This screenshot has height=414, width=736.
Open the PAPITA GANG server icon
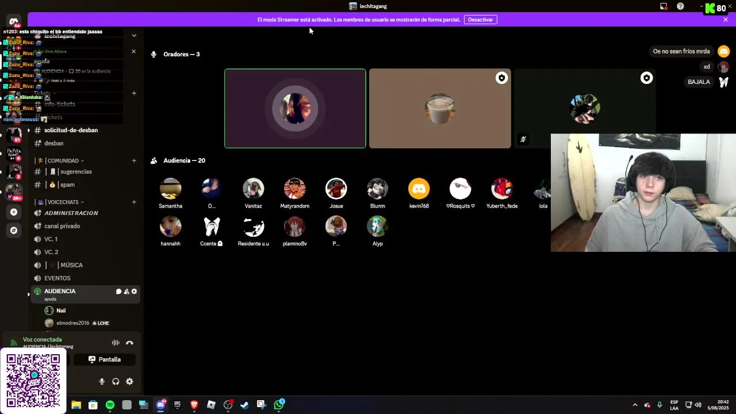coord(14,154)
